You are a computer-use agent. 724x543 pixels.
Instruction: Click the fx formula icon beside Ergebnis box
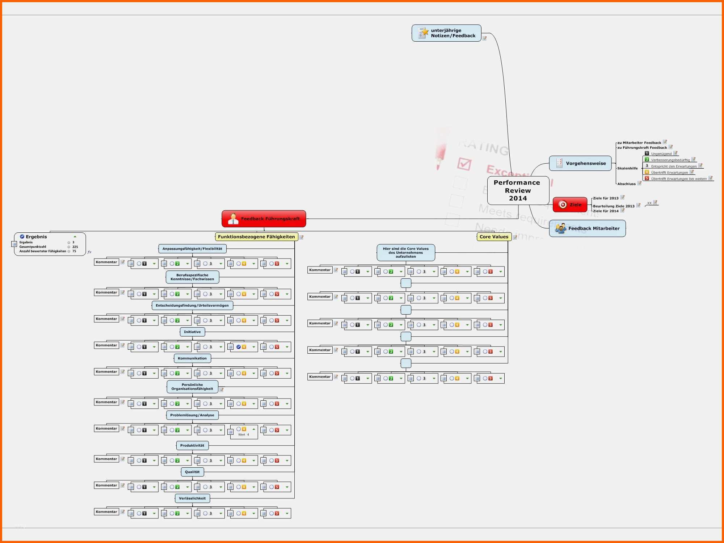tap(89, 252)
